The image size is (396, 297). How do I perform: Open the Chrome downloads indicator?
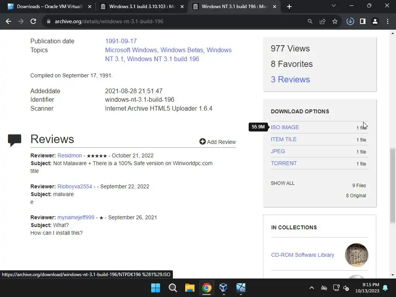click(350, 22)
